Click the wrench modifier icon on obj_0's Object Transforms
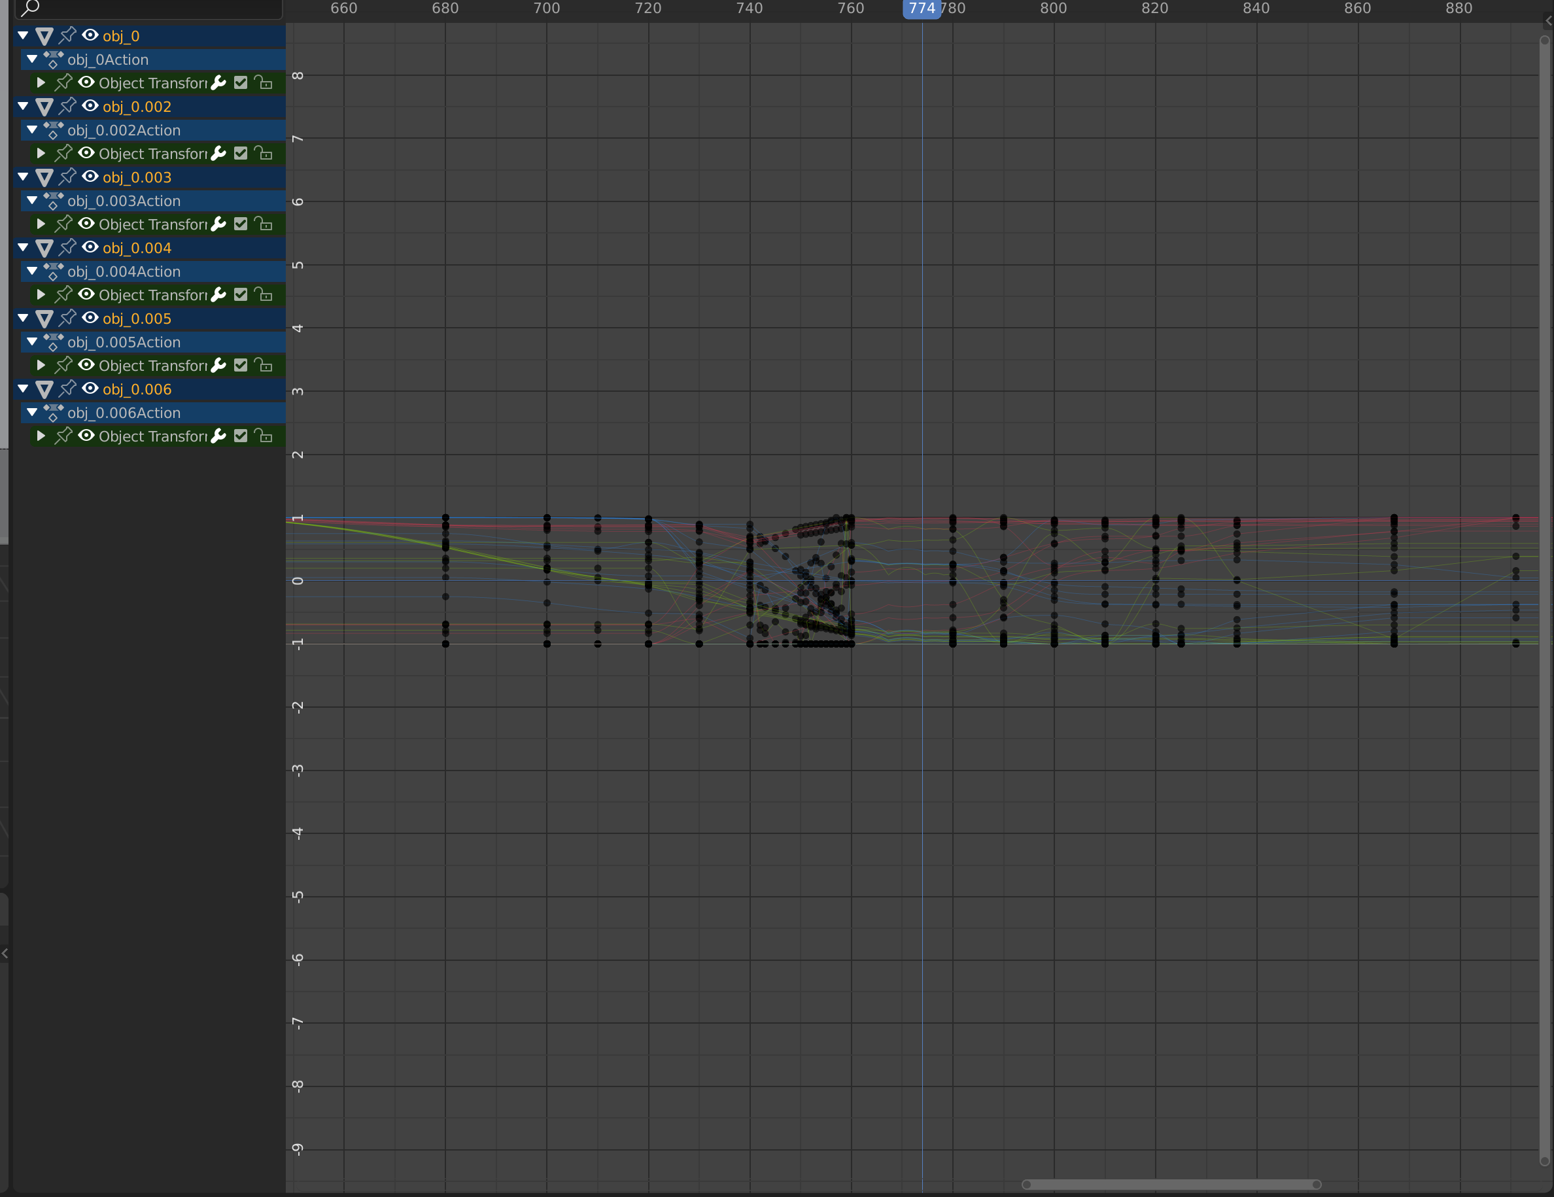The width and height of the screenshot is (1554, 1197). click(x=218, y=82)
